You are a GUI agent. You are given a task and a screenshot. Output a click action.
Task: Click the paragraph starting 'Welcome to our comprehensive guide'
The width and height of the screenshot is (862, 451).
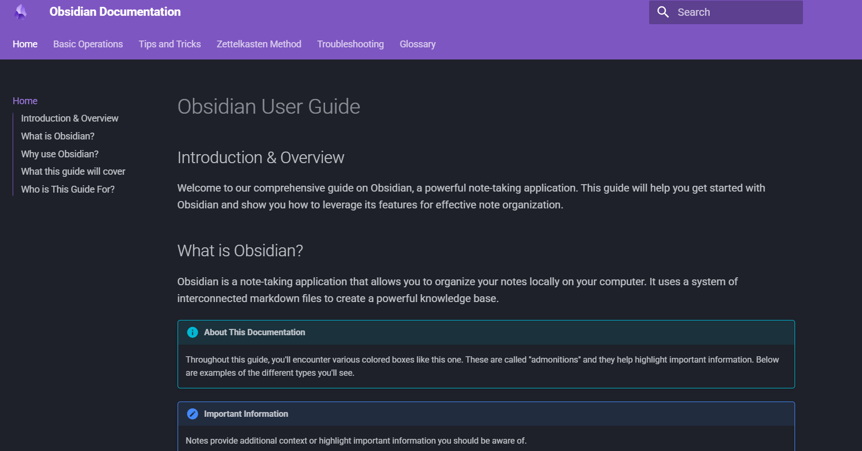[x=471, y=196]
